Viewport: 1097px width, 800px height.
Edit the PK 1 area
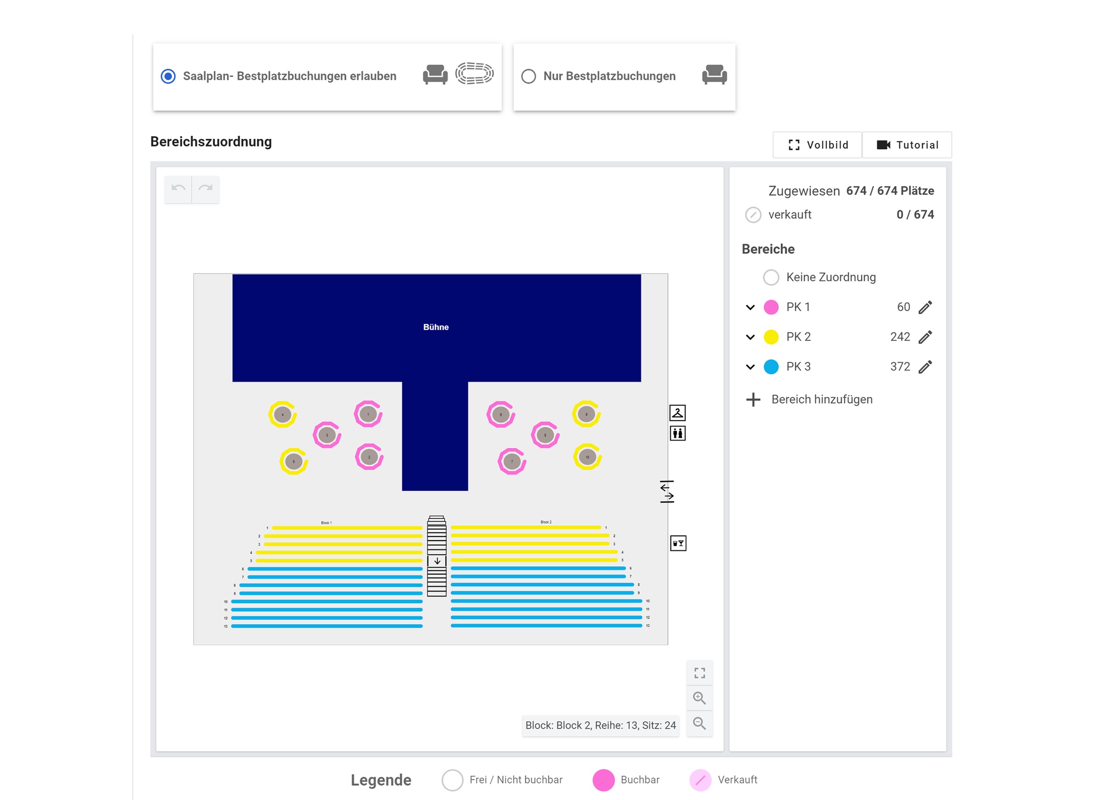(x=925, y=307)
